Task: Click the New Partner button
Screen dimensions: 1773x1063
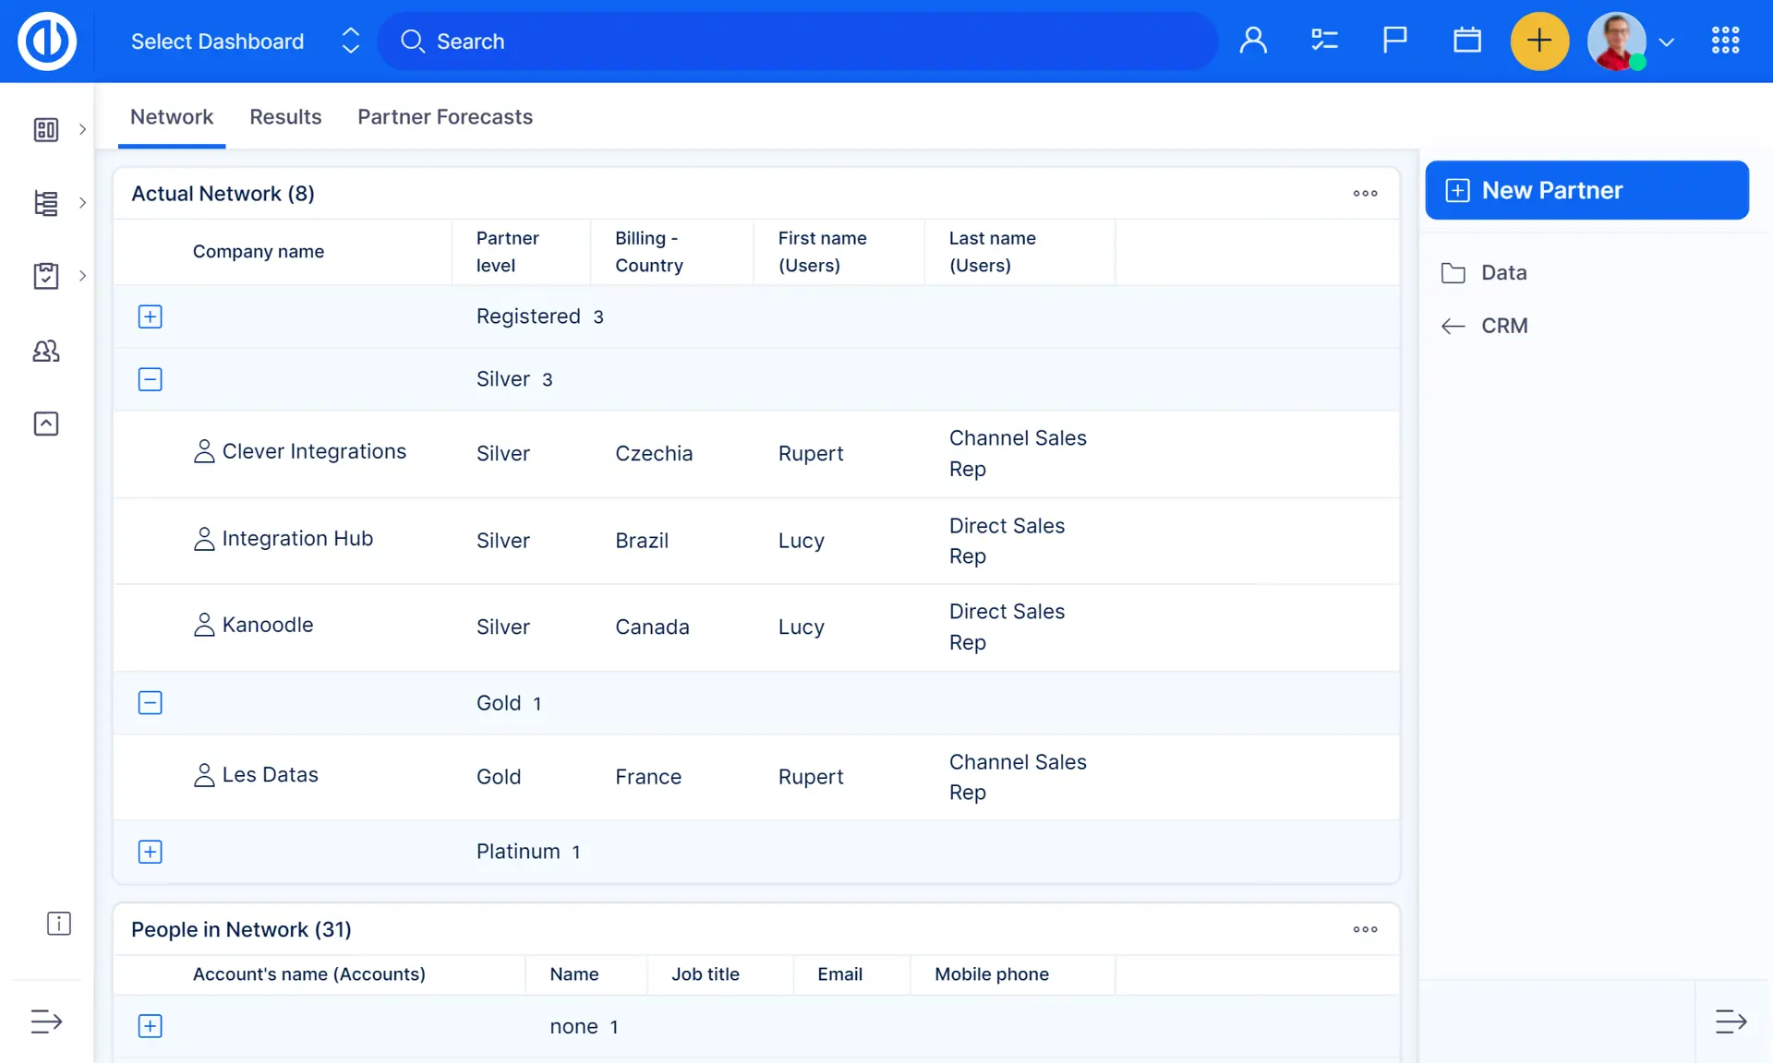Action: click(1586, 190)
